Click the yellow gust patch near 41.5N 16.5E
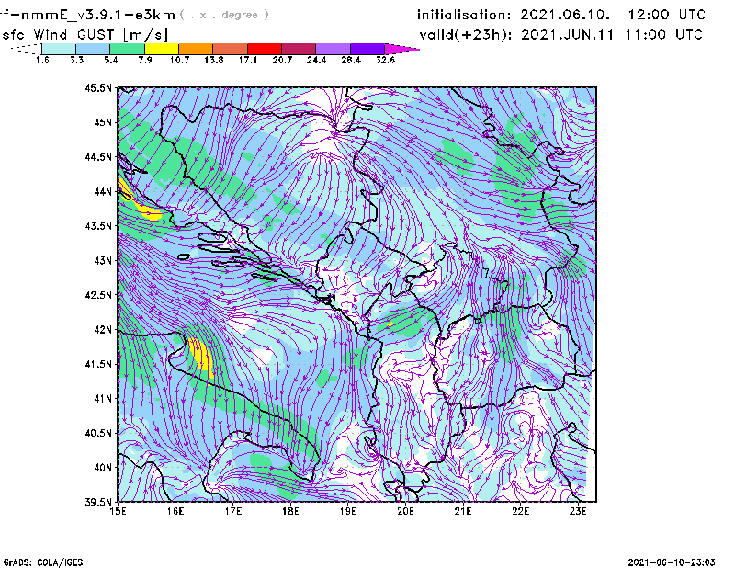Image resolution: width=735 pixels, height=568 pixels. pos(200,355)
